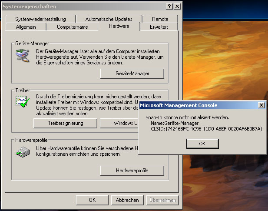Open the Geräte-Manager button
Viewport: 268px width, 211px height.
[132, 74]
